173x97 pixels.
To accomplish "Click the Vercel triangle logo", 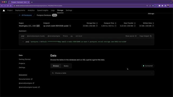I will tap(4, 10).
